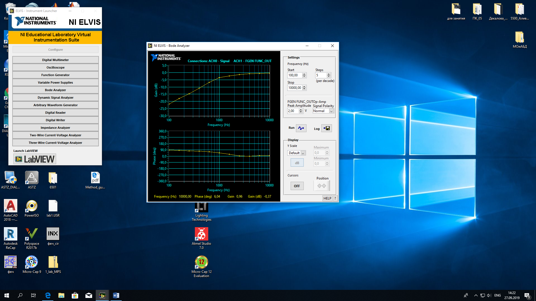
Task: Click the question mark context help button
Action: (335, 198)
